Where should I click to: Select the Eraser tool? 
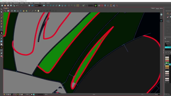pyautogui.click(x=1, y=24)
